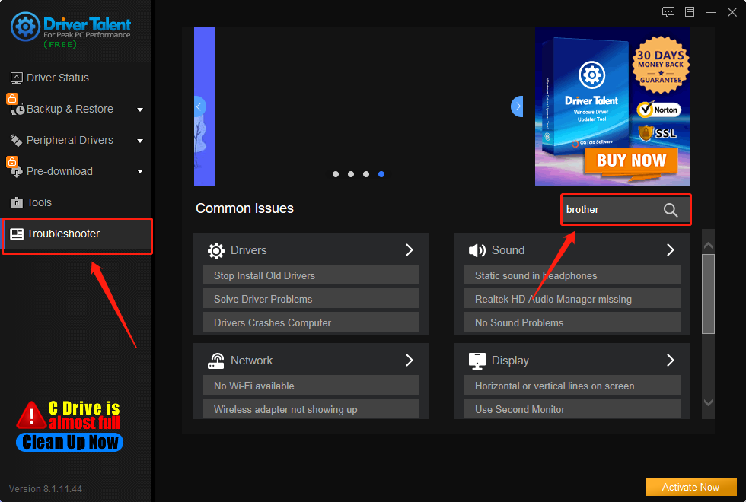This screenshot has width=746, height=502.
Task: Open Drivers Crashes Computer issue
Action: coord(311,322)
